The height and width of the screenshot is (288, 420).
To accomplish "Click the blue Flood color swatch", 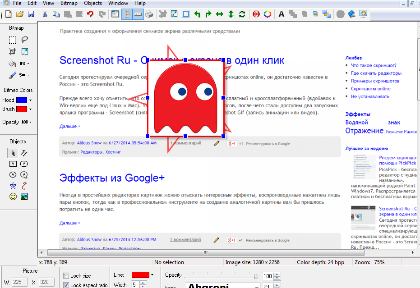I will coord(22,100).
